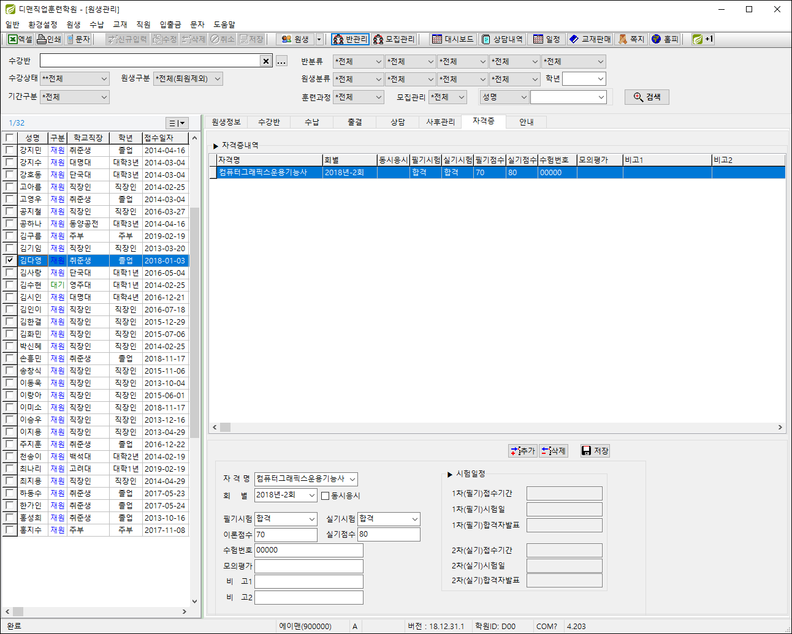
Task: Check the box for student 김수현
Action: (9, 285)
